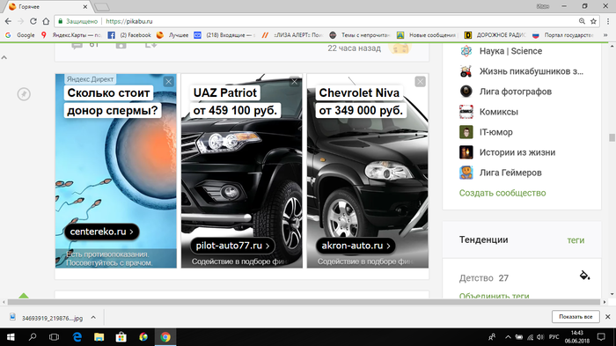Show hidden system tray icons

coord(508,337)
